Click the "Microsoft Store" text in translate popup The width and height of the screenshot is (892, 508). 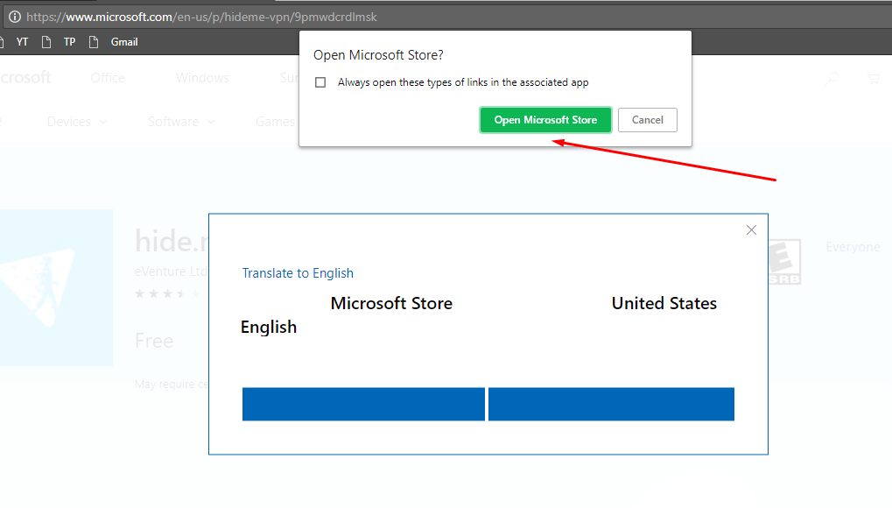(391, 304)
